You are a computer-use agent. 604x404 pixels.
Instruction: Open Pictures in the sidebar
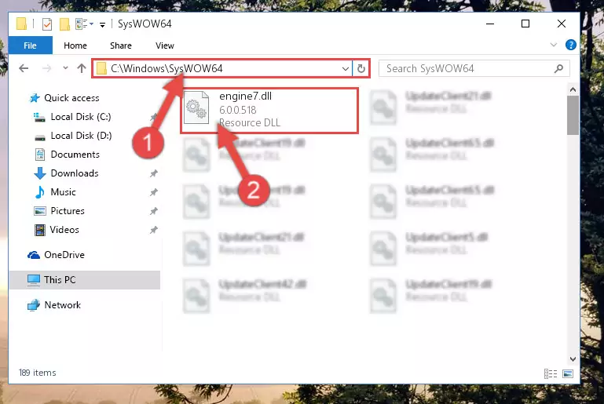pyautogui.click(x=68, y=211)
